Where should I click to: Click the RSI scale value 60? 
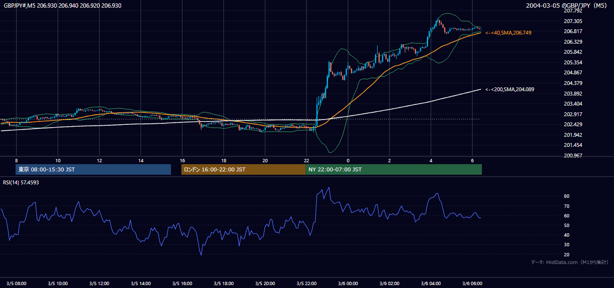click(x=566, y=216)
